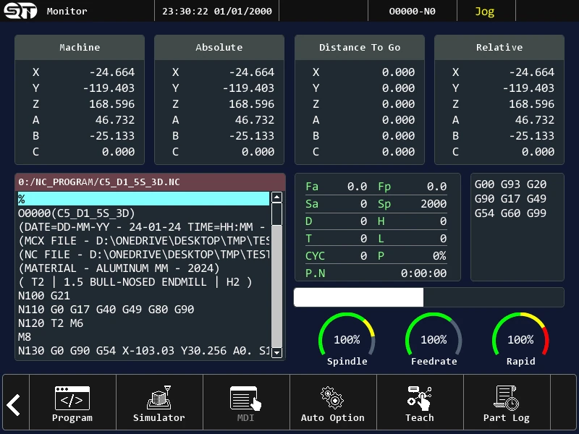Select program line N130 G0 G90 G54
579x434 pixels.
click(x=143, y=351)
